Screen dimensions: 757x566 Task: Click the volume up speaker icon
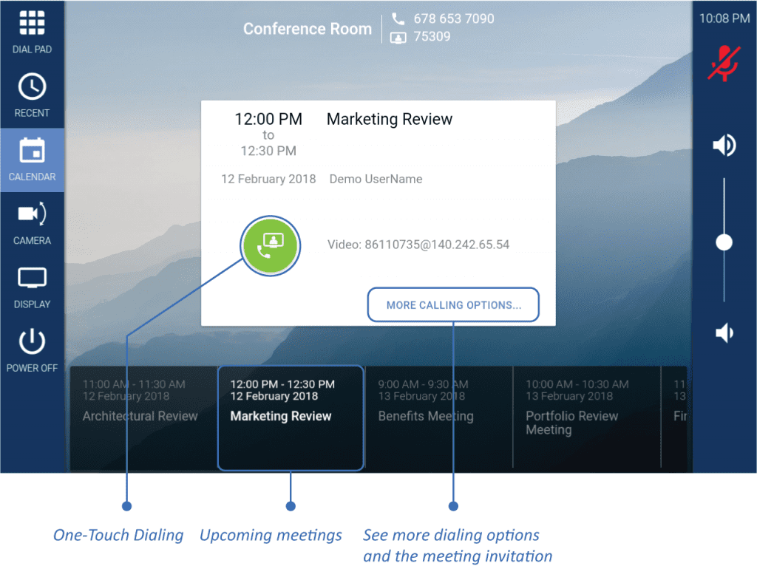(x=724, y=146)
